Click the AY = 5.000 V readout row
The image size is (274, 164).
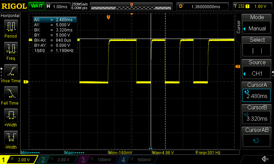click(55, 25)
